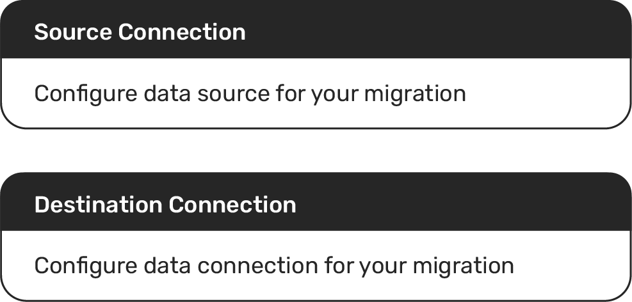
Task: Click the "Destination Connection" heading text
Action: coord(165,205)
